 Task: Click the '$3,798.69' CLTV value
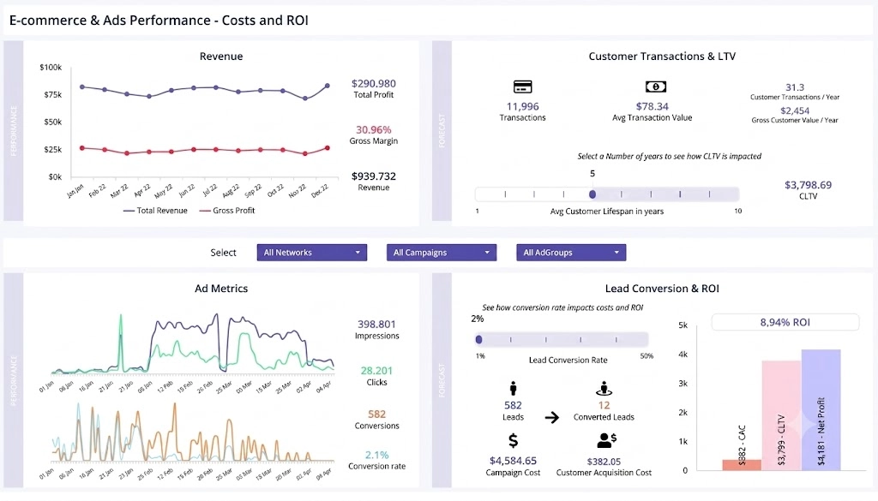pos(808,184)
